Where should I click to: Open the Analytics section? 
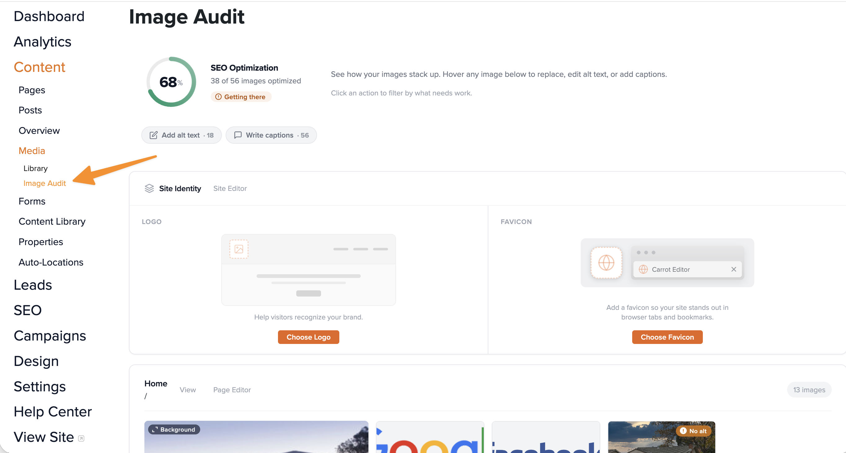[x=42, y=42]
